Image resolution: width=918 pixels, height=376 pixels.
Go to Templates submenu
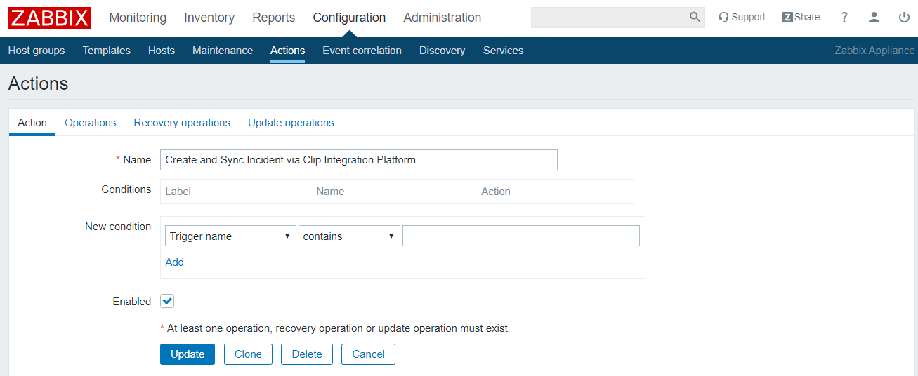107,51
